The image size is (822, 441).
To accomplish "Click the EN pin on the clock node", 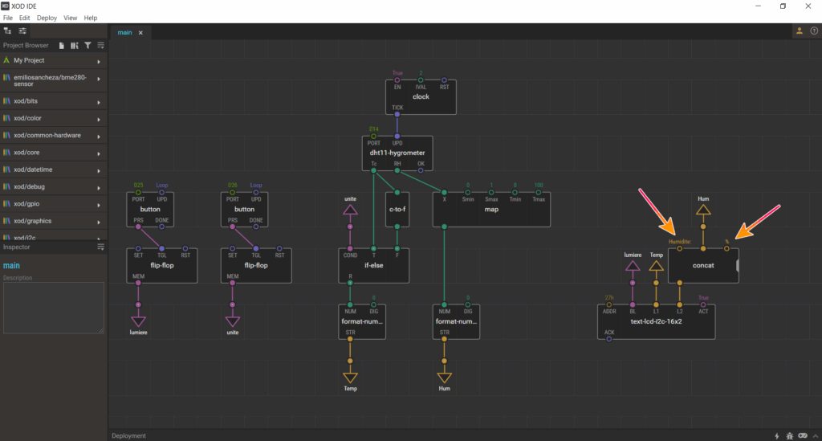I will tap(397, 80).
